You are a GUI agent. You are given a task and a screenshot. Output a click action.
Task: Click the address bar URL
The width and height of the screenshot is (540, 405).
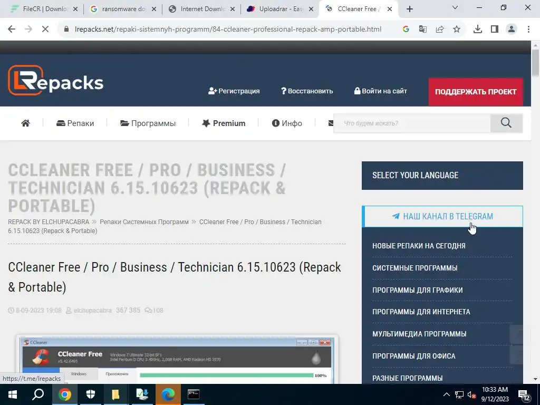coord(228,30)
